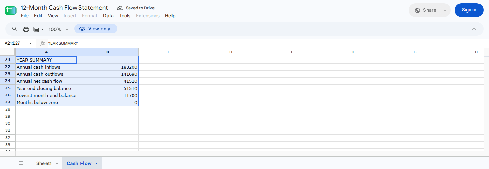Viewport: 489px width, 169px height.
Task: Click the cell with value 11700
Action: [x=108, y=95]
